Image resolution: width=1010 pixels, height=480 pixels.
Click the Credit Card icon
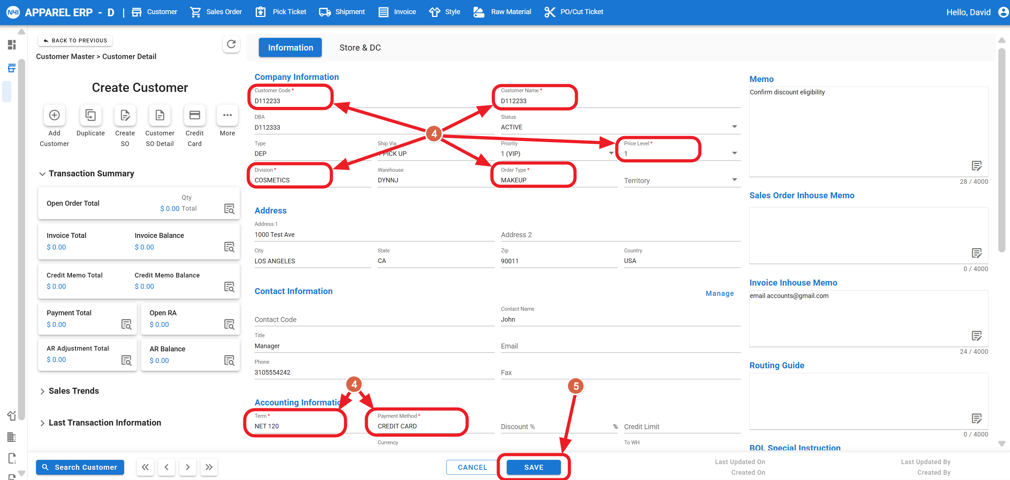click(195, 115)
